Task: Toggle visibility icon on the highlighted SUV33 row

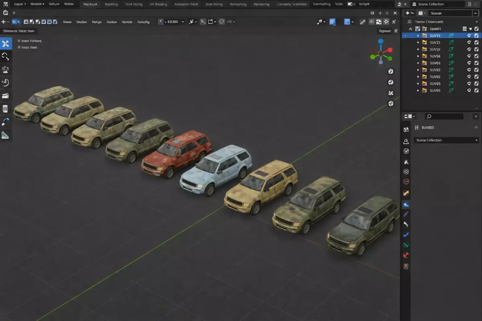Action: point(469,36)
